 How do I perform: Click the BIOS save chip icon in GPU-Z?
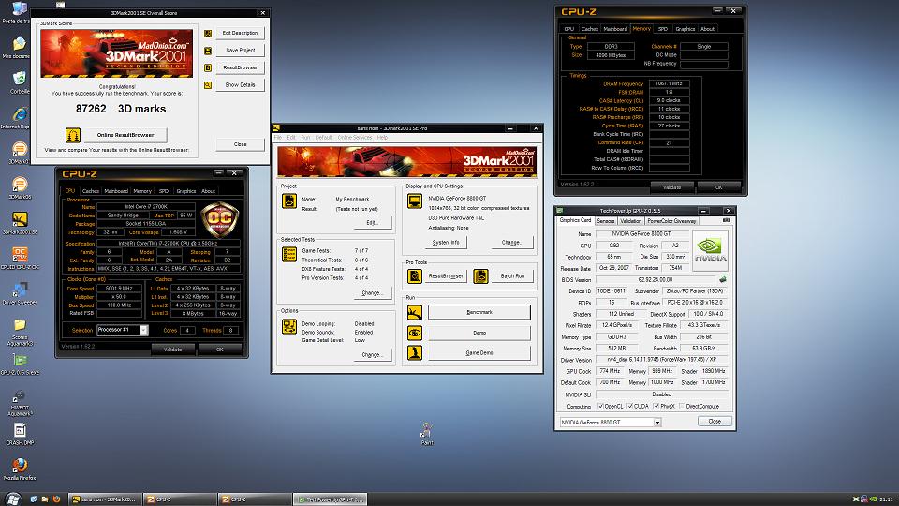722,280
